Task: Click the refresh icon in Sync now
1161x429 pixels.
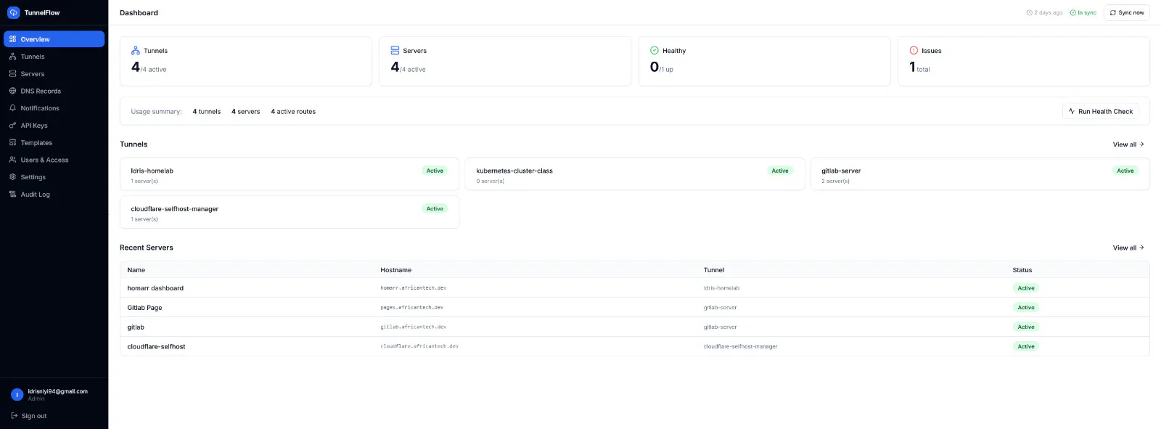Action: 1113,12
